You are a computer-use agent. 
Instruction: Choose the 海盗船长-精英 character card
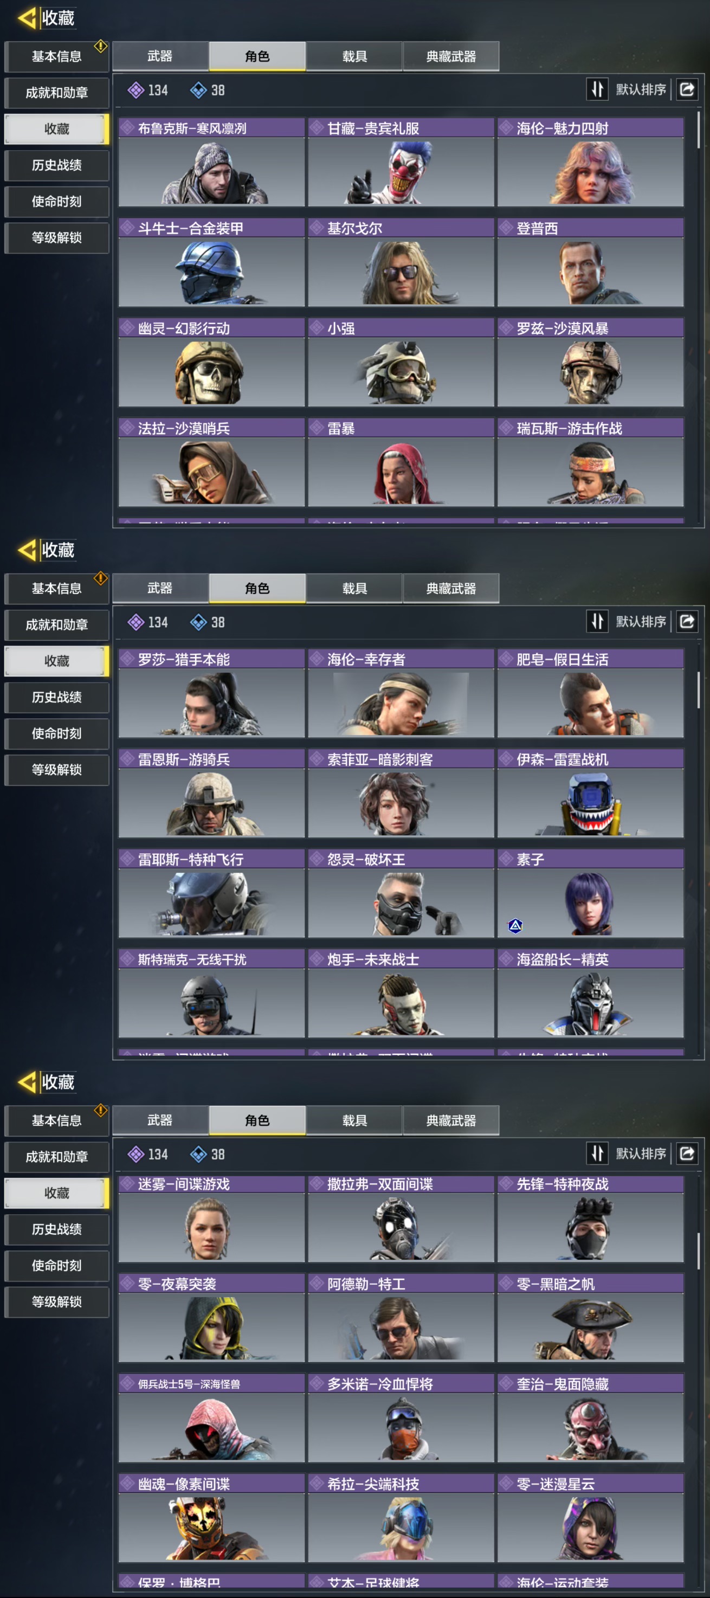[590, 993]
